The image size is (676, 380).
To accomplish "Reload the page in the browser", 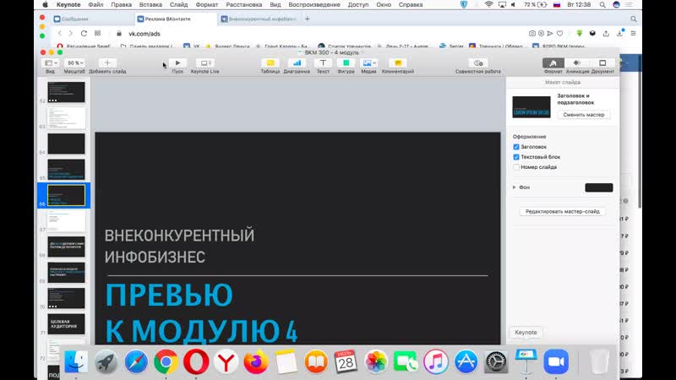I will (x=84, y=33).
